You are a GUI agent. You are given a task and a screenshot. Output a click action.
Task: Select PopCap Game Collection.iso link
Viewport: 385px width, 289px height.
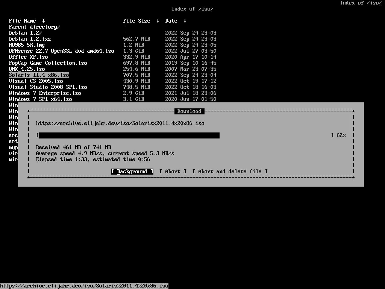click(48, 63)
